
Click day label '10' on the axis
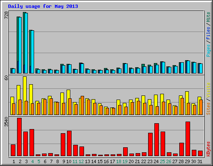tap(69, 161)
